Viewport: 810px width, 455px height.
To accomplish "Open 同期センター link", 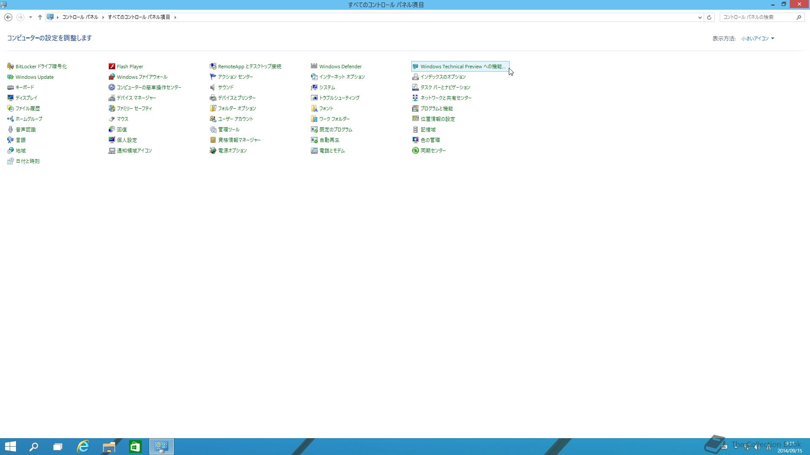I will pyautogui.click(x=433, y=150).
